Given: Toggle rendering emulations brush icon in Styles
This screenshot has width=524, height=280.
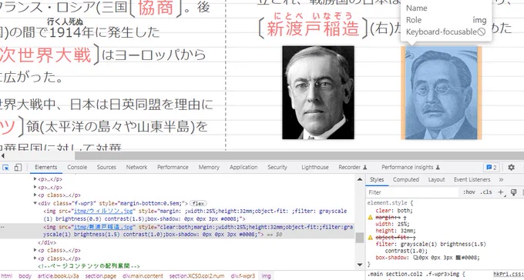Looking at the screenshot, I should 514,192.
